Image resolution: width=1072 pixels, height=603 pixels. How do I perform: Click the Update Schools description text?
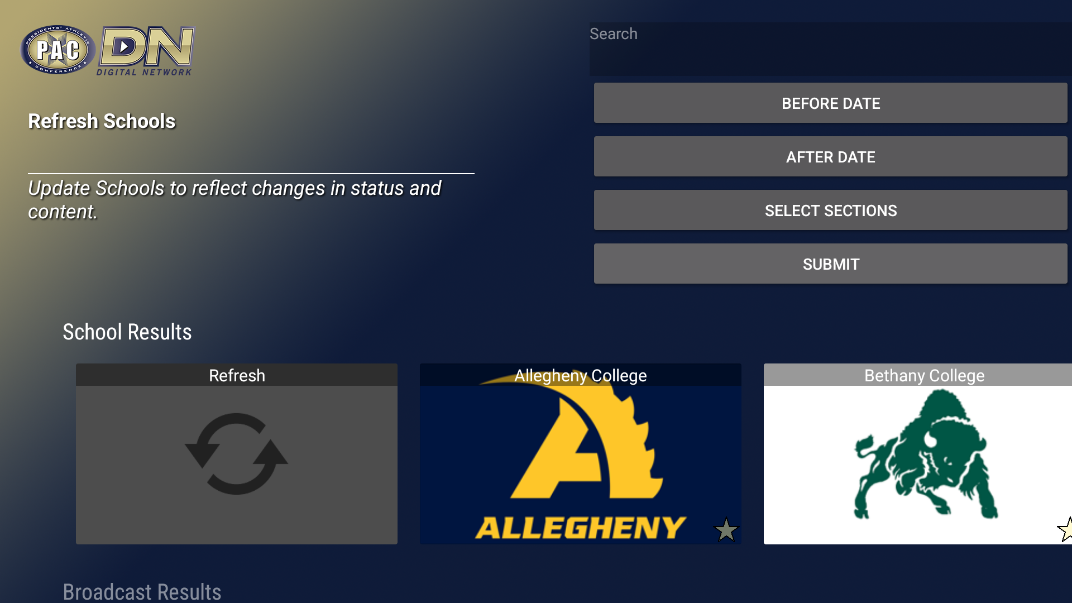pos(234,200)
